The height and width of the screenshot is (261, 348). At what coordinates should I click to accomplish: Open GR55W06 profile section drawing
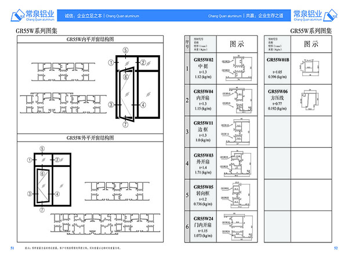[x=310, y=100]
